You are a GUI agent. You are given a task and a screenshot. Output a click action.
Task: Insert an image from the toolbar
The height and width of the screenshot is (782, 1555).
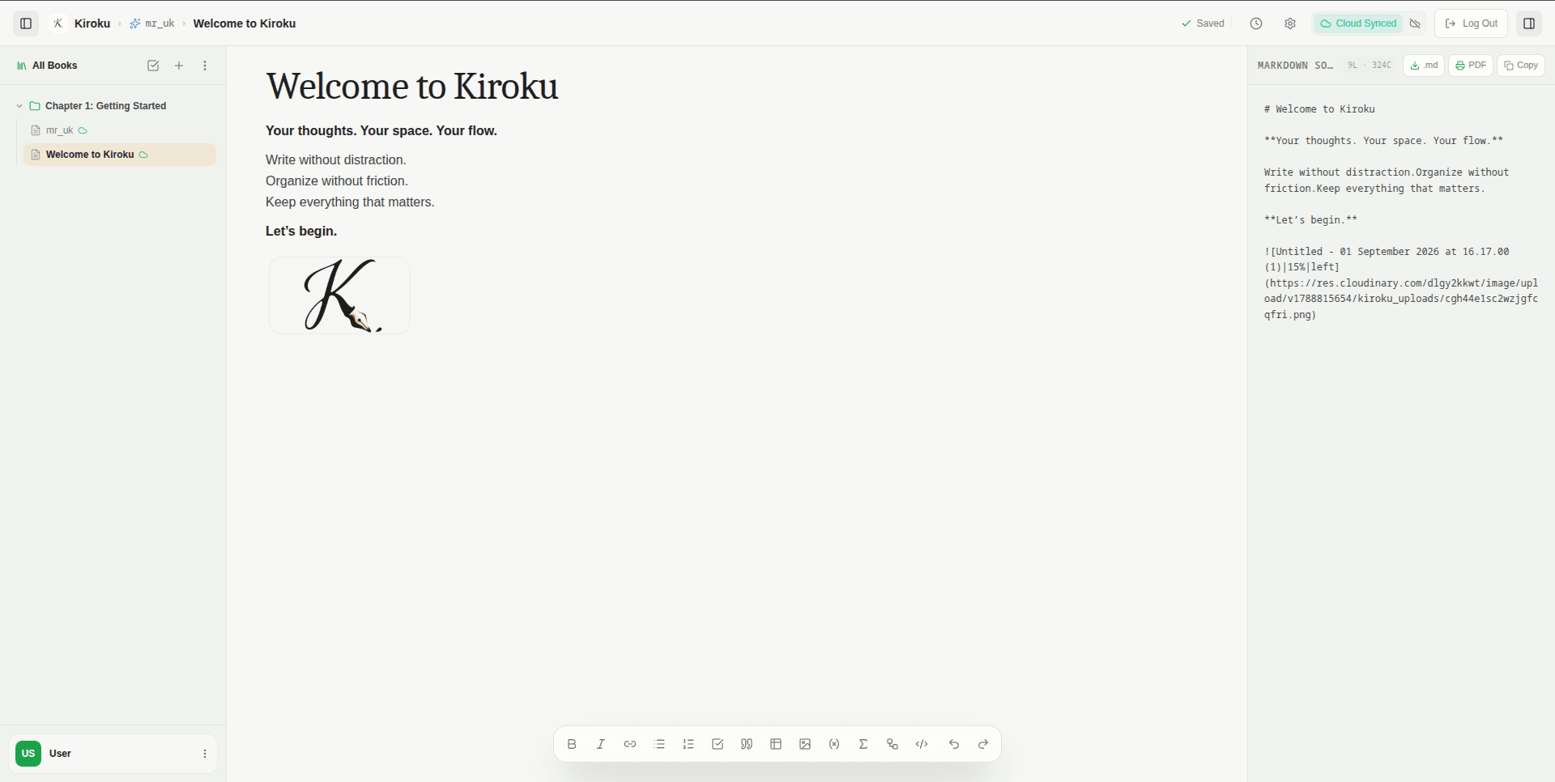(805, 744)
